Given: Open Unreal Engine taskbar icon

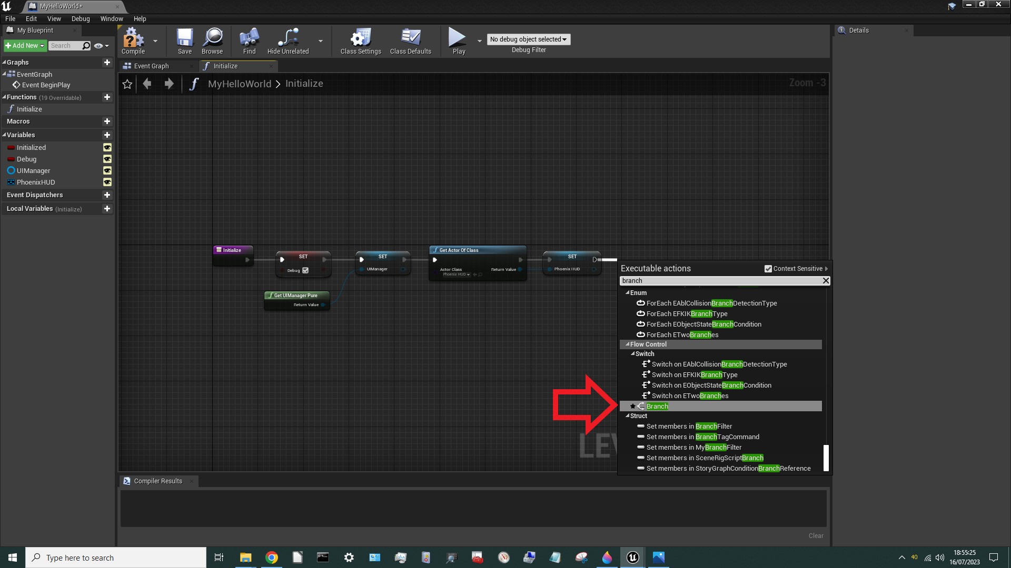Looking at the screenshot, I should coord(632,557).
